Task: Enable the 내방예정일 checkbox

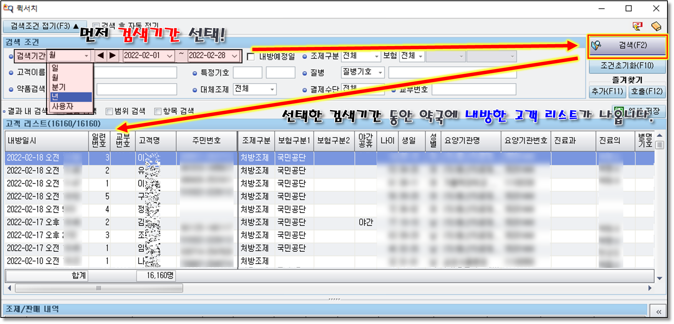Action: (251, 57)
